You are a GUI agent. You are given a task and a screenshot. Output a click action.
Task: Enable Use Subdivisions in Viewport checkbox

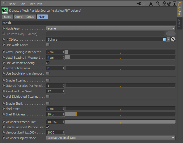[48, 73]
